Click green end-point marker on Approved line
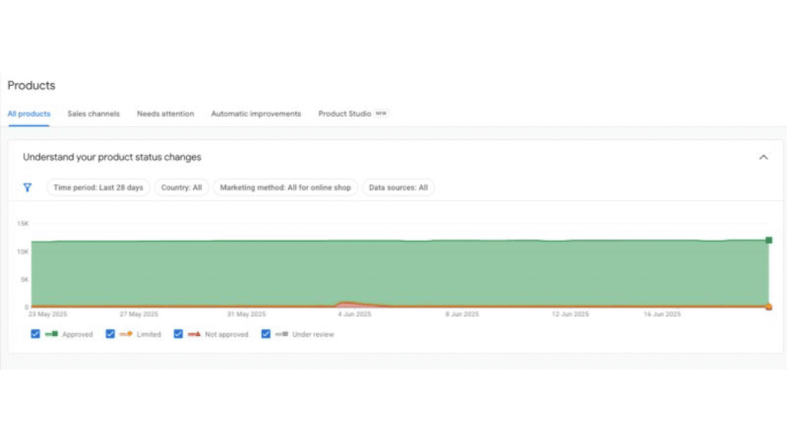 click(x=769, y=240)
